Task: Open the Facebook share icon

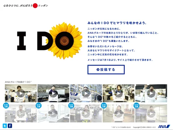Action: pyautogui.click(x=10, y=126)
